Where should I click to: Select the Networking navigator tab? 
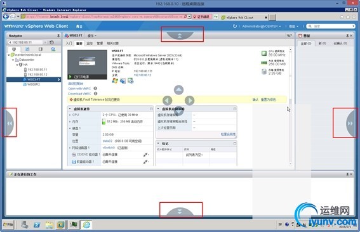click(53, 49)
